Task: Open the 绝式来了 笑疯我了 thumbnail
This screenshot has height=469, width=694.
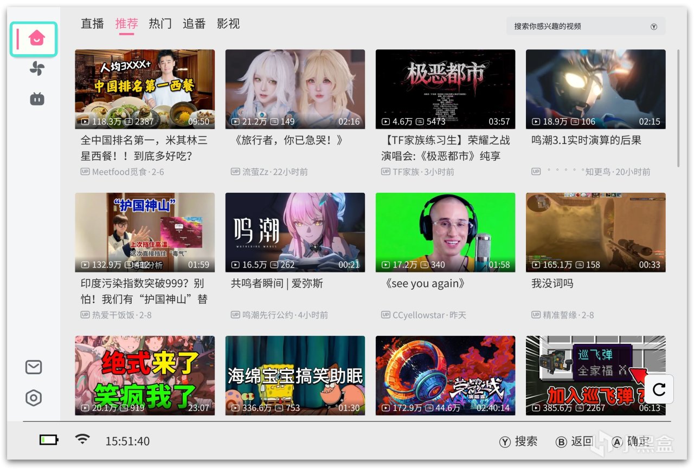Action: pos(145,375)
